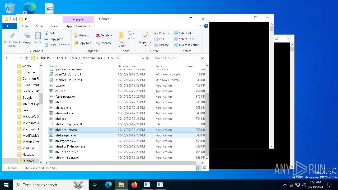Expand the Open dropdown arrow
Viewport: 338px width, 190px height.
(168, 33)
